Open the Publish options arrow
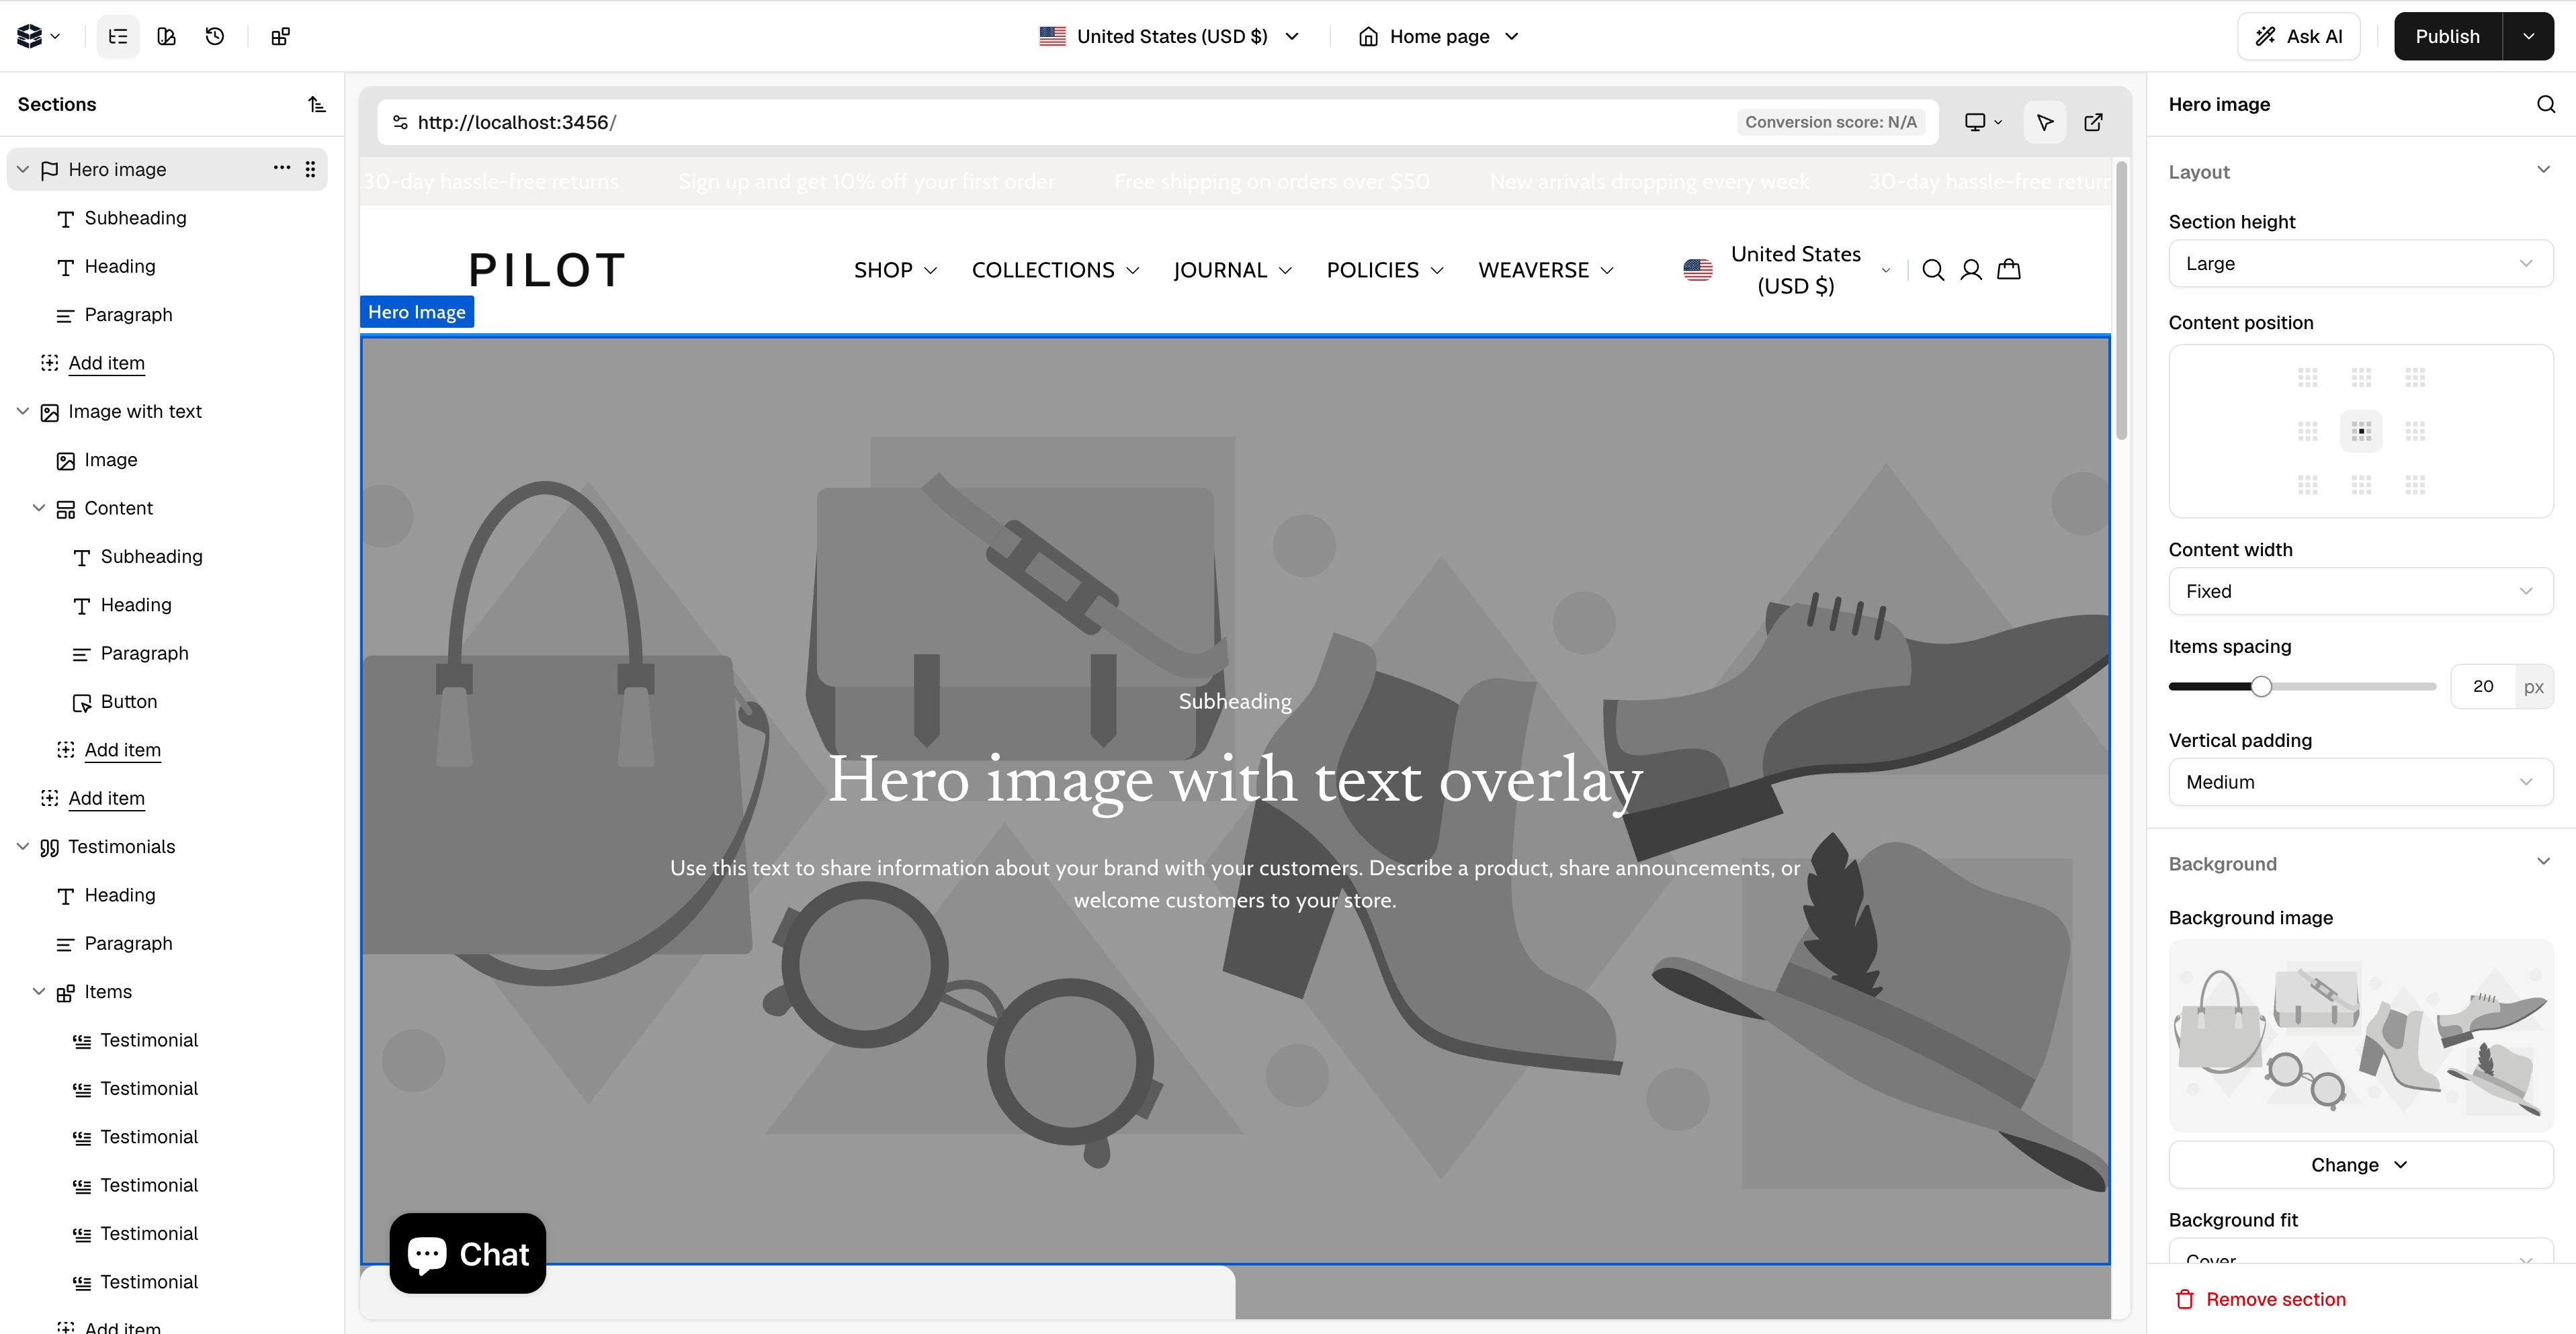2576x1334 pixels. 2529,36
